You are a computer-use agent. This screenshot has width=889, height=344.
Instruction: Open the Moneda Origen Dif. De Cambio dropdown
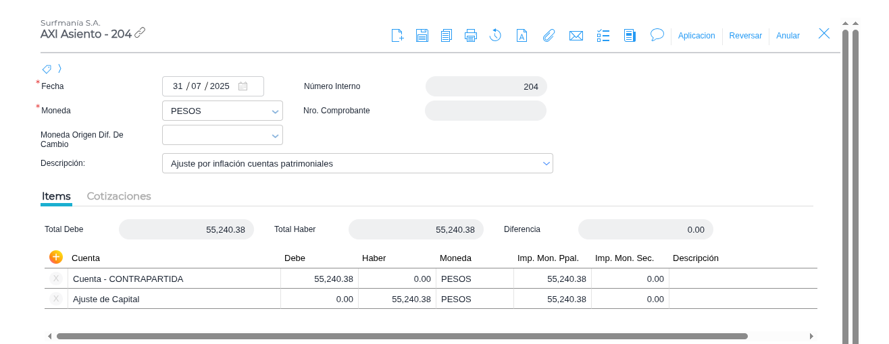pos(275,136)
